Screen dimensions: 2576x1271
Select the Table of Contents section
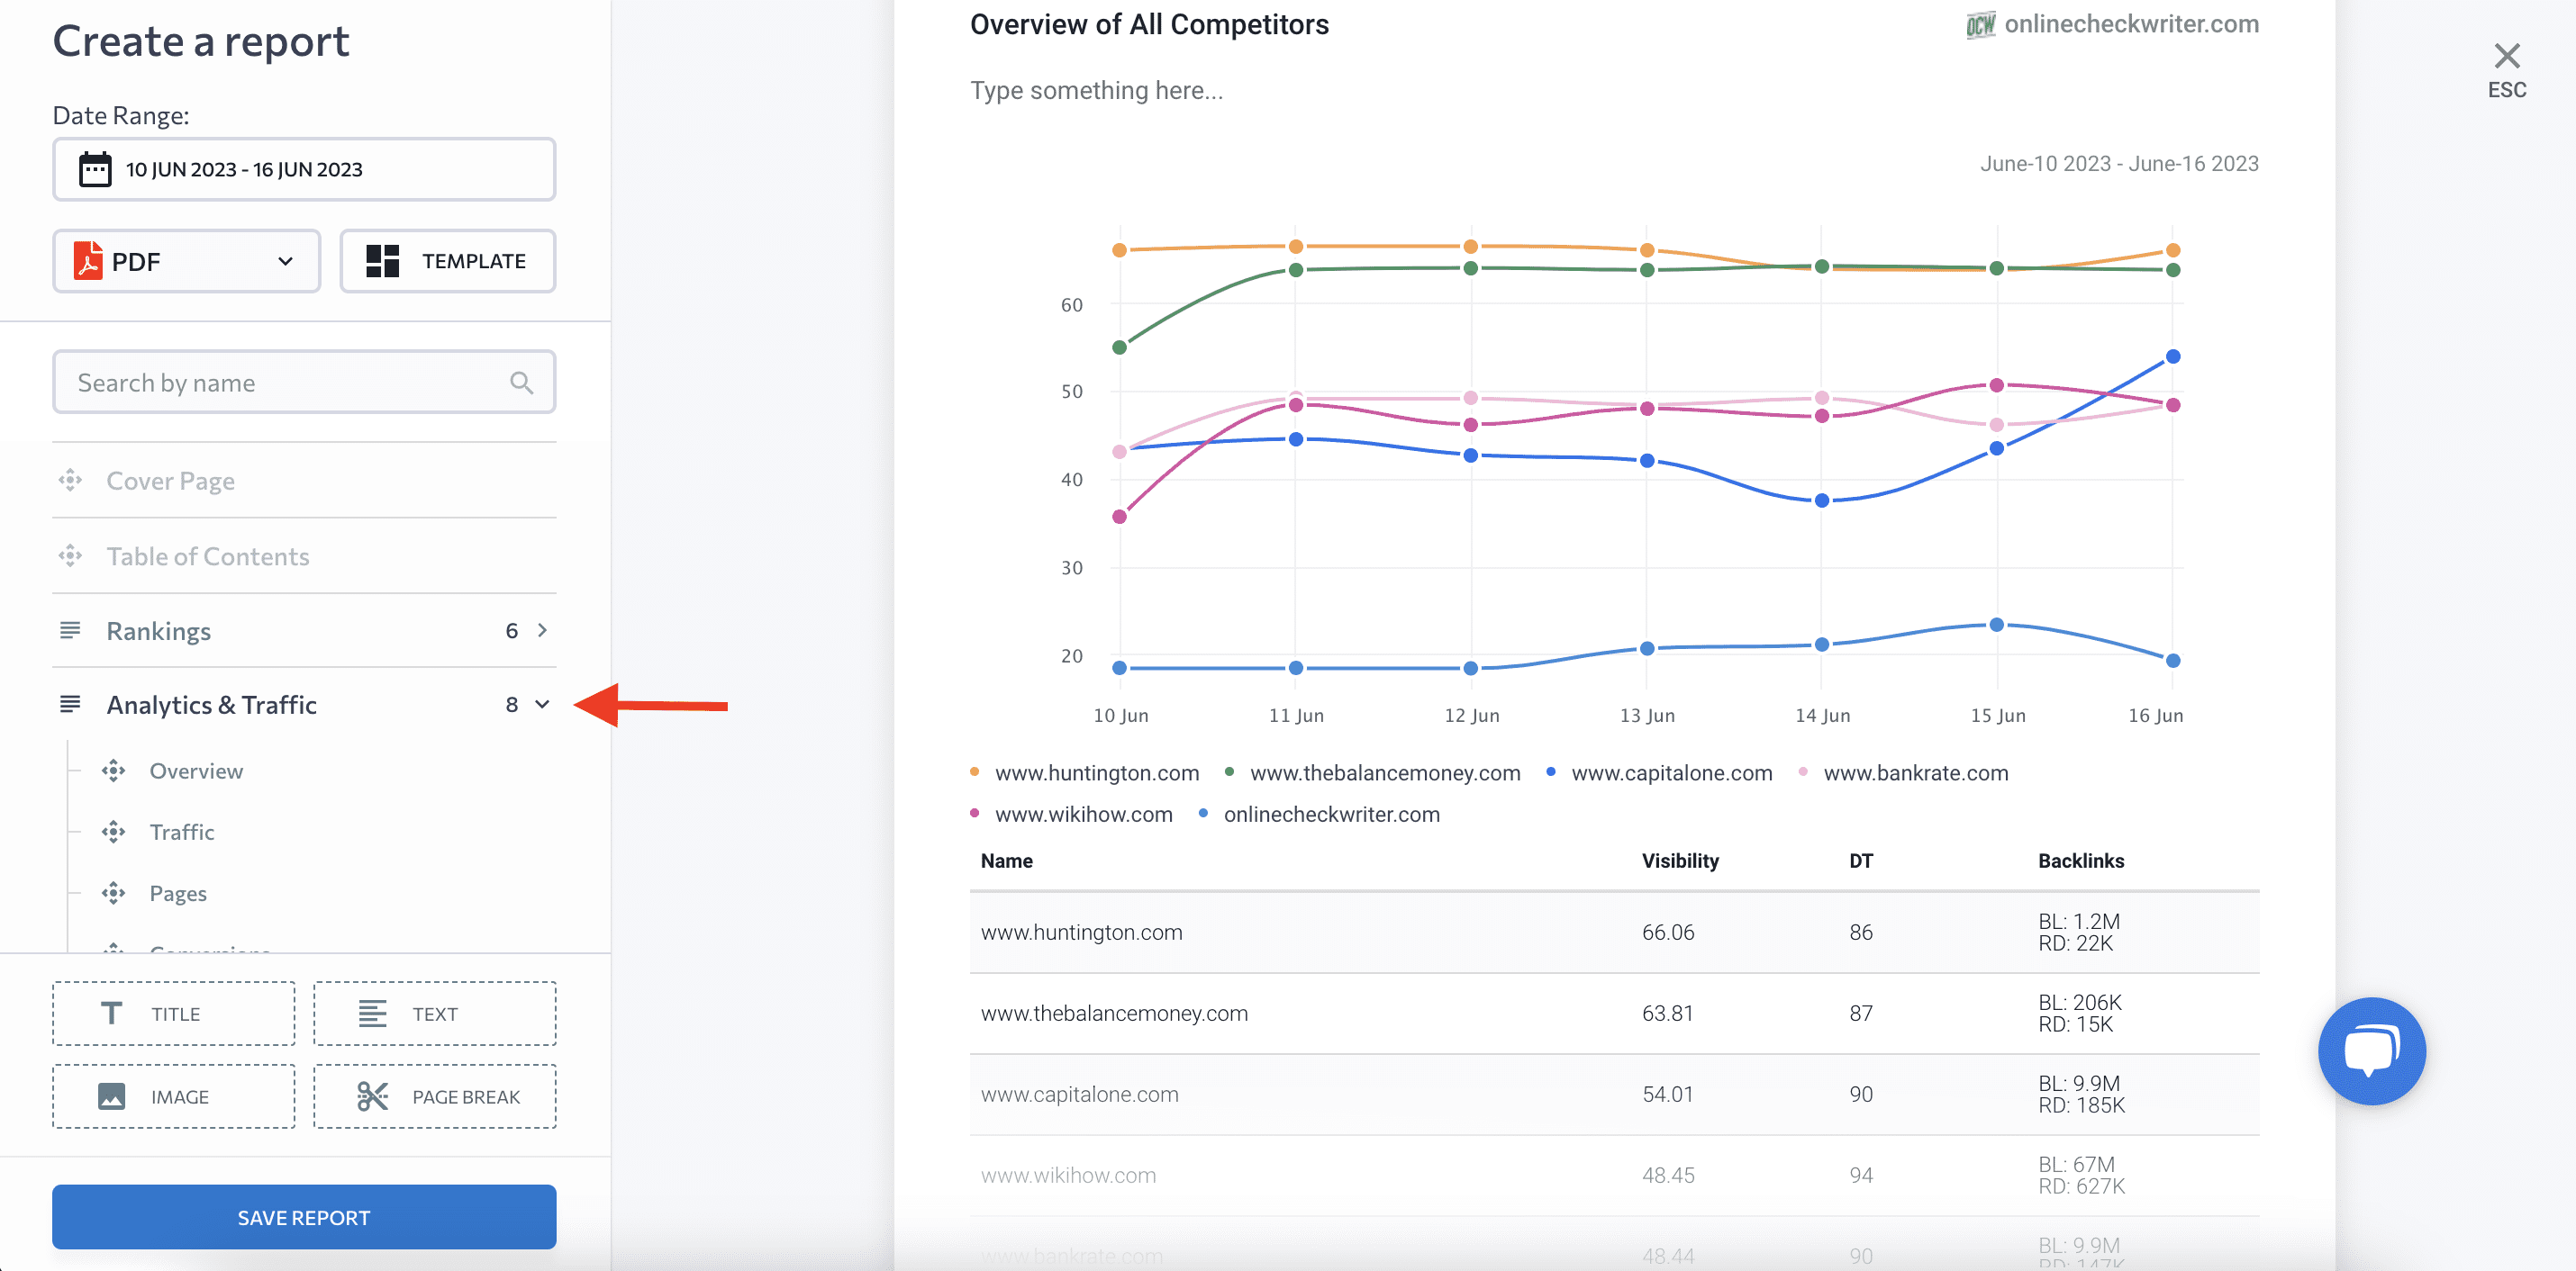[x=304, y=555]
